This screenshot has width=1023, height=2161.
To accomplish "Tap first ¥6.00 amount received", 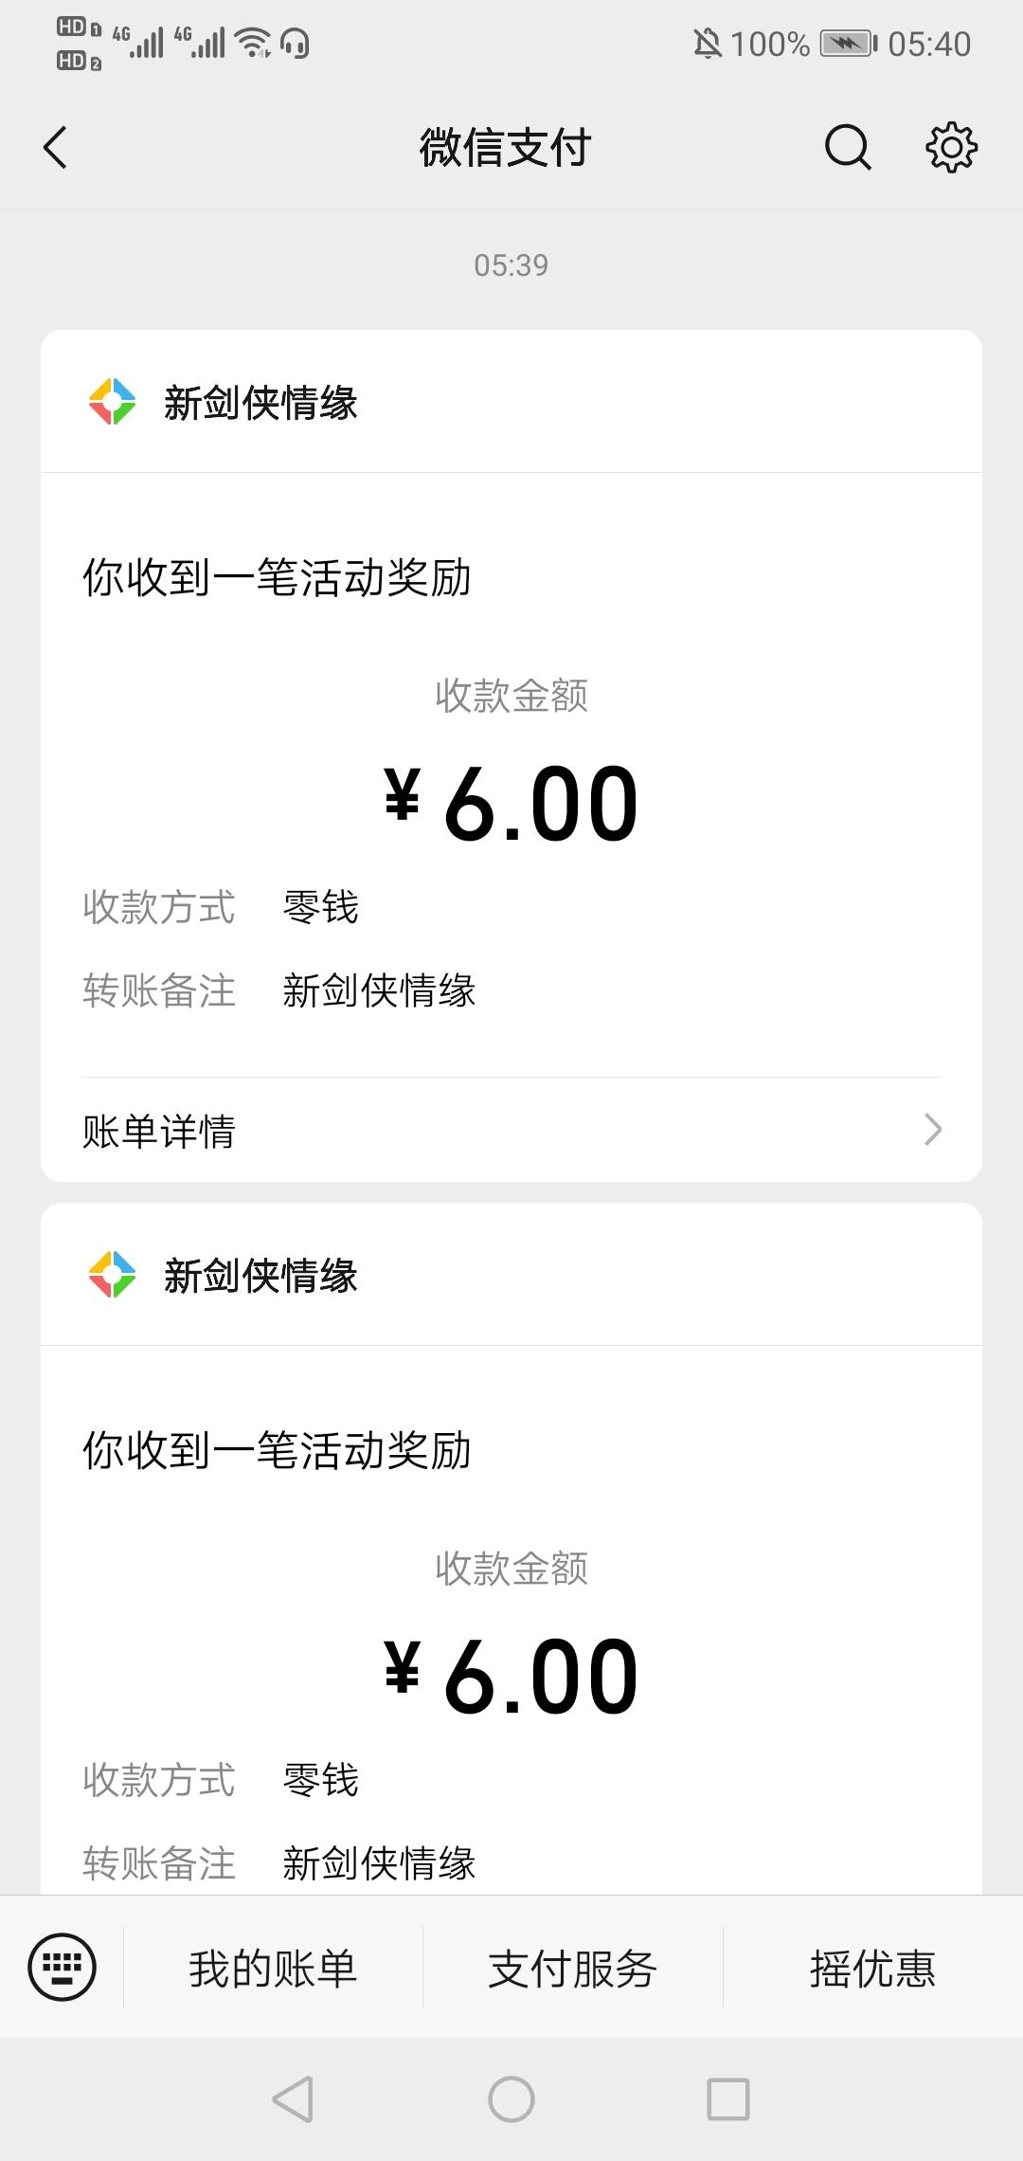I will [511, 804].
